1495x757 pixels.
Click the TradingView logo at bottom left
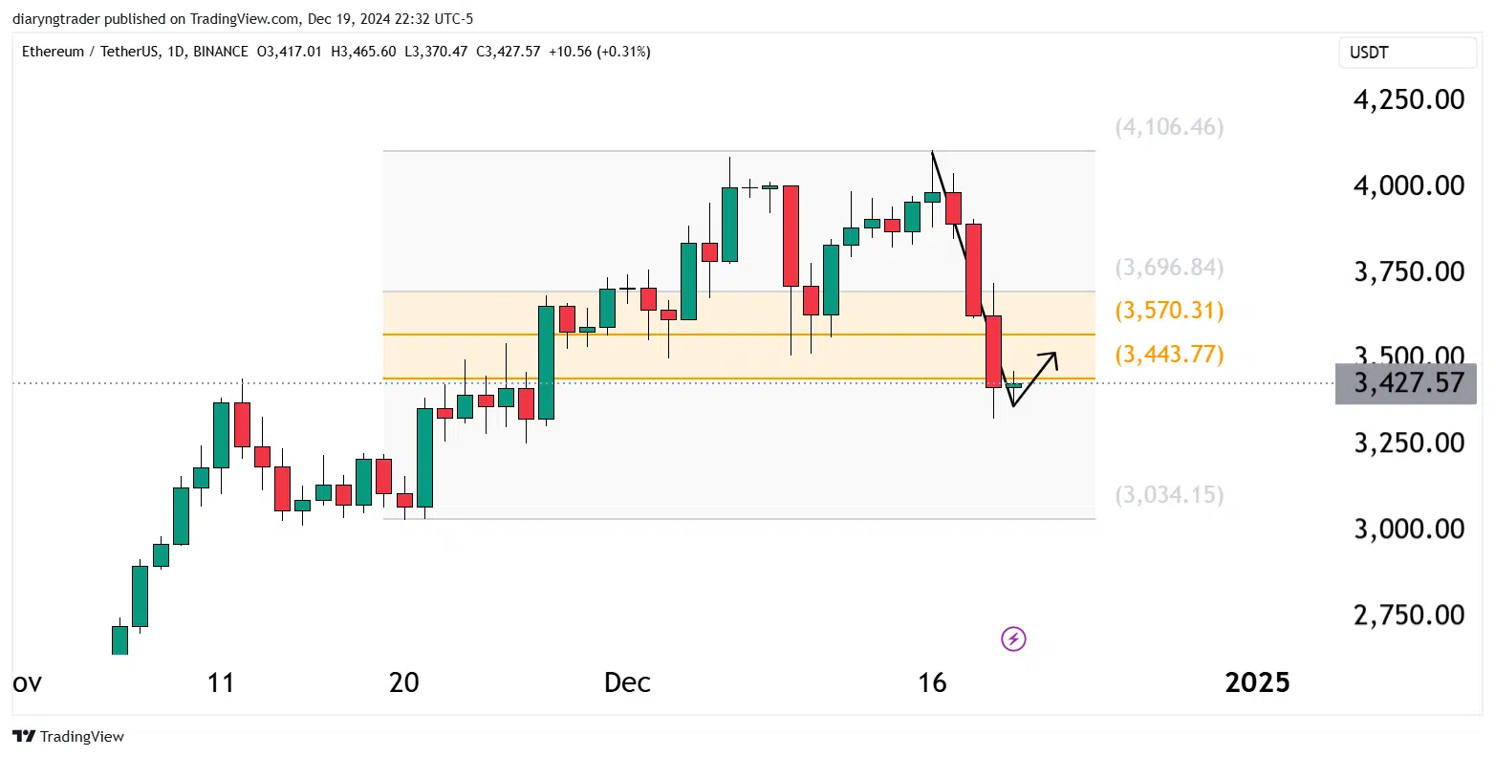(69, 736)
